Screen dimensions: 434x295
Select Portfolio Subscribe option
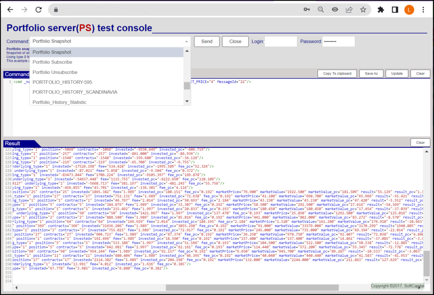coord(106,62)
